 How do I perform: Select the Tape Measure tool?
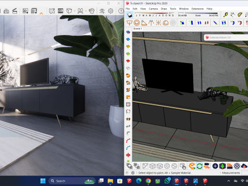[225, 15]
